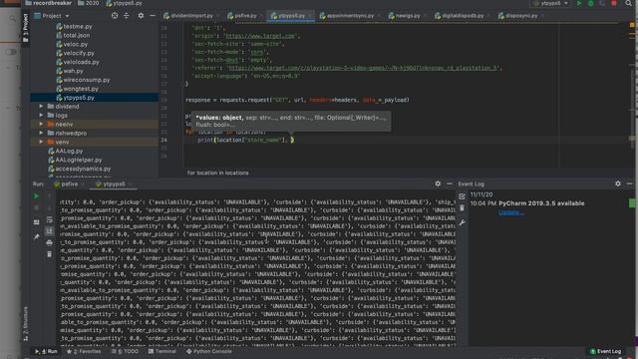Open Project panel settings gear
The image size is (638, 359).
click(x=141, y=16)
